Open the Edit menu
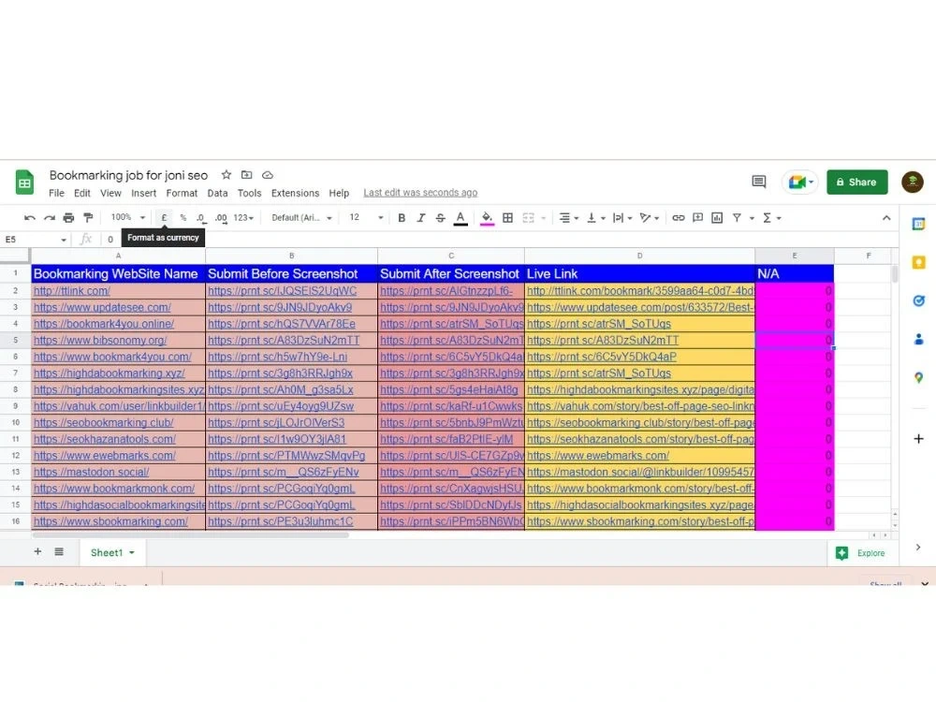Screen dimensions: 936x702 pos(81,193)
